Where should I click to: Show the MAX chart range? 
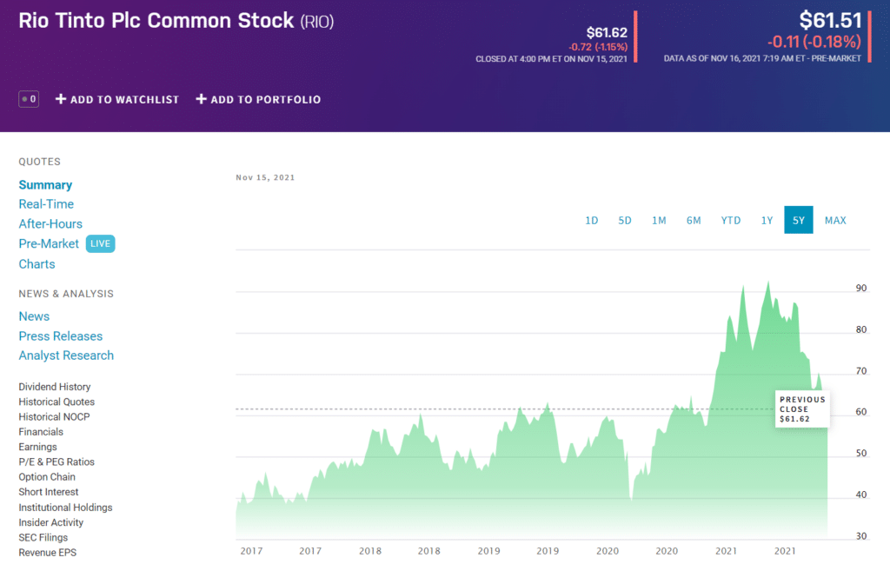coord(835,220)
